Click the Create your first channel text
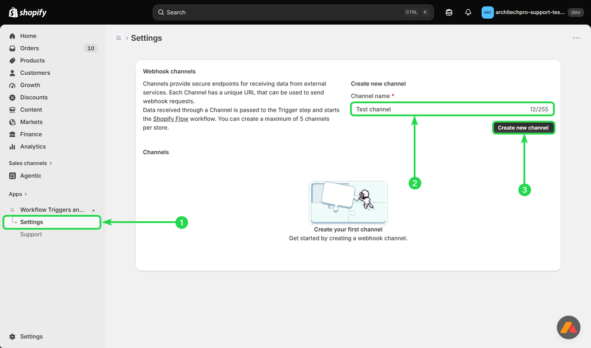This screenshot has width=591, height=348. (x=348, y=230)
